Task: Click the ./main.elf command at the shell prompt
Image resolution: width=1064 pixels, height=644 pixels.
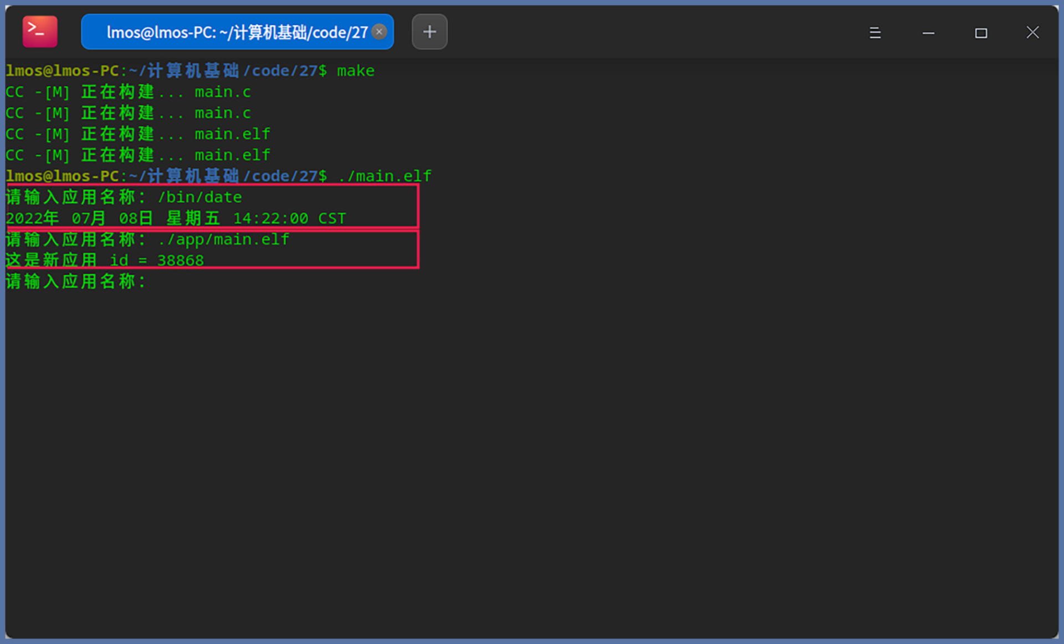Action: pos(384,176)
